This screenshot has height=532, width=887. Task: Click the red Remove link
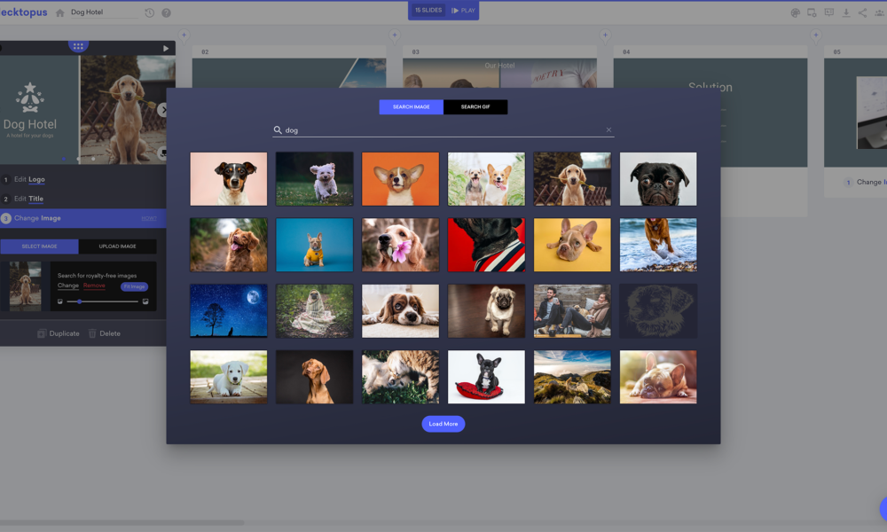94,286
